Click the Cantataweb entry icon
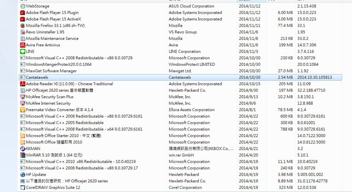 (23, 77)
